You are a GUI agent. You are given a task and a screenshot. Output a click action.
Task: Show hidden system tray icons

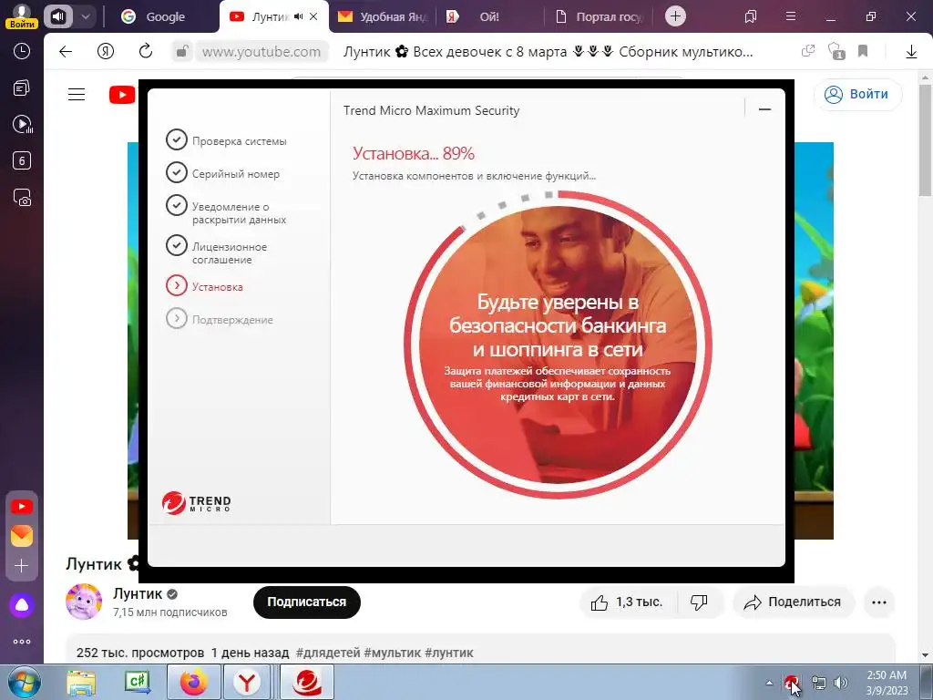pyautogui.click(x=769, y=683)
